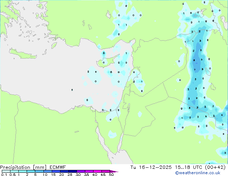Click the "[mm]" unit label

click(x=40, y=167)
